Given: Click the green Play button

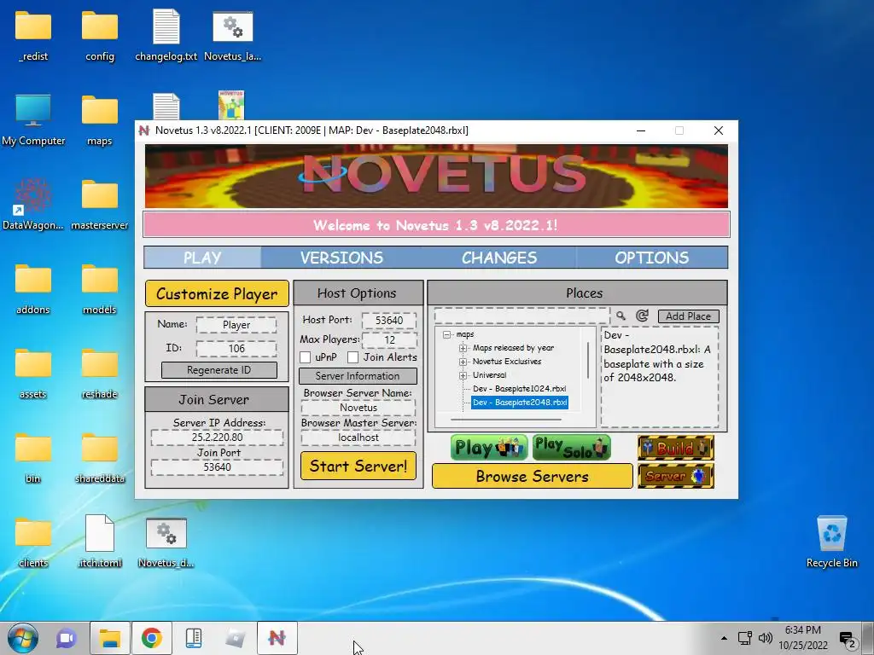Looking at the screenshot, I should [489, 448].
